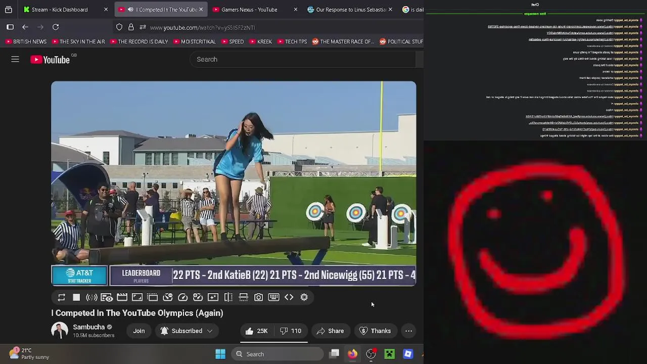
Task: Click the code brackets icon
Action: [289, 297]
